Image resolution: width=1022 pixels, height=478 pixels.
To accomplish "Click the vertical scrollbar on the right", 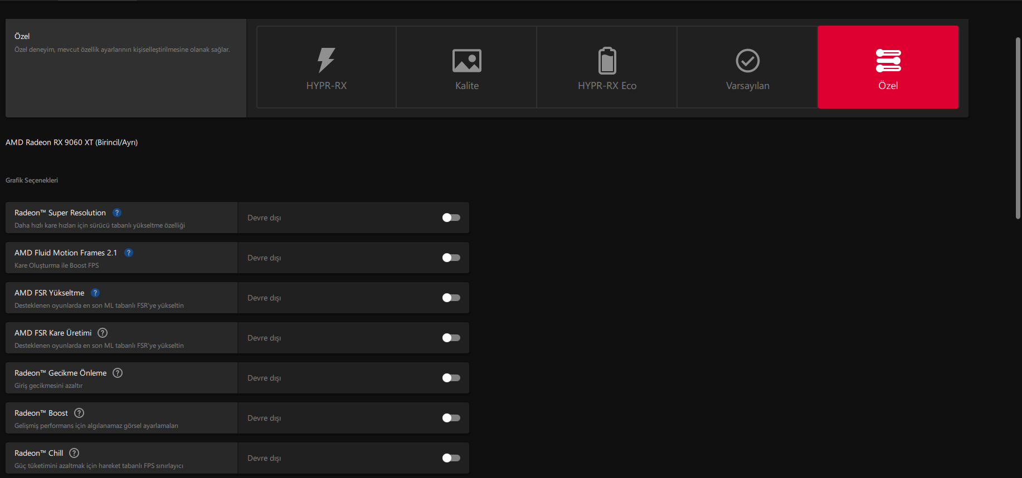I will point(1018,128).
